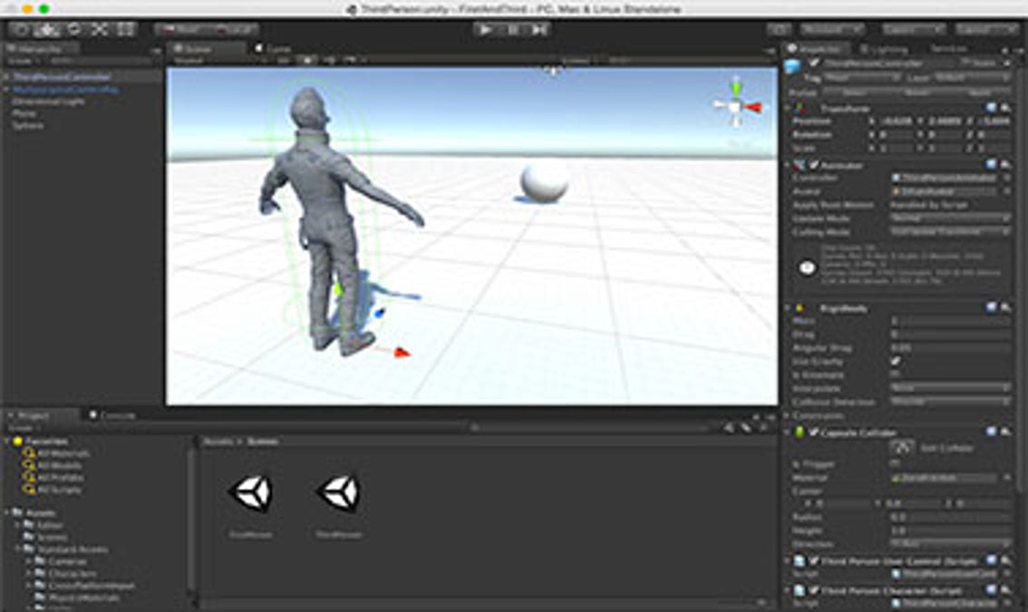
Task: Select the Rect Transform tool
Action: coord(124,29)
